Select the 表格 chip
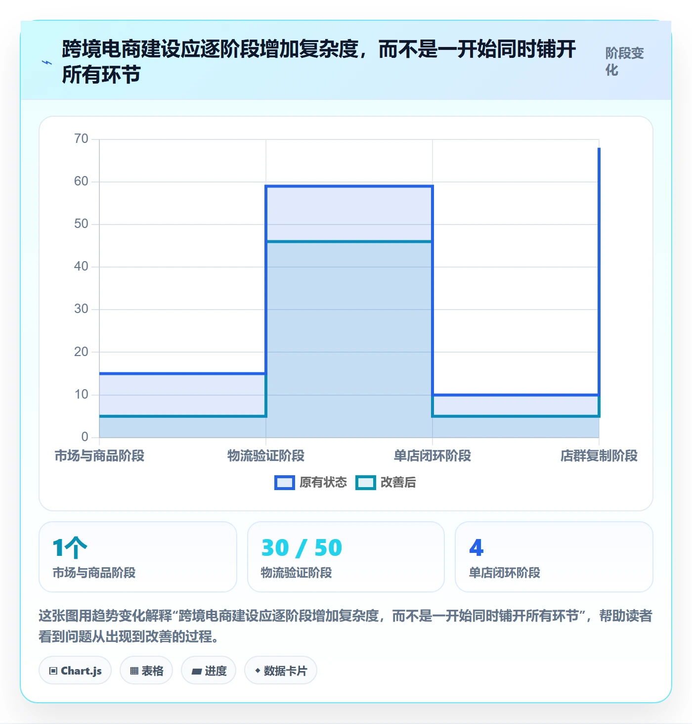The width and height of the screenshot is (692, 724). point(146,671)
